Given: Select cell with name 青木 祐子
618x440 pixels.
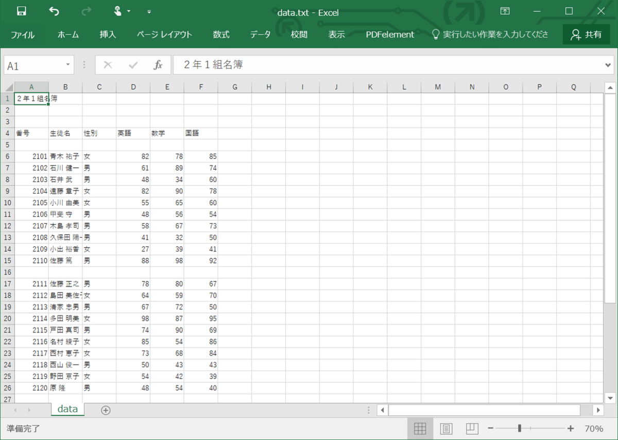Looking at the screenshot, I should [65, 156].
